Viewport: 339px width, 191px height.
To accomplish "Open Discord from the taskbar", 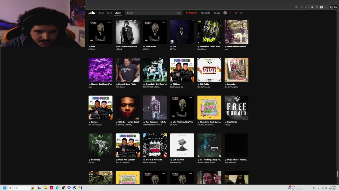I will point(69,188).
